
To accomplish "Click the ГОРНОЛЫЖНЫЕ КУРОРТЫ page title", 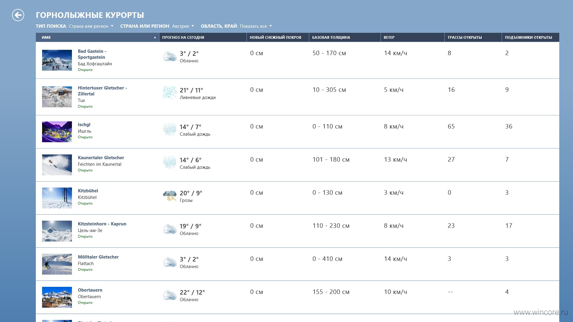I will (90, 15).
